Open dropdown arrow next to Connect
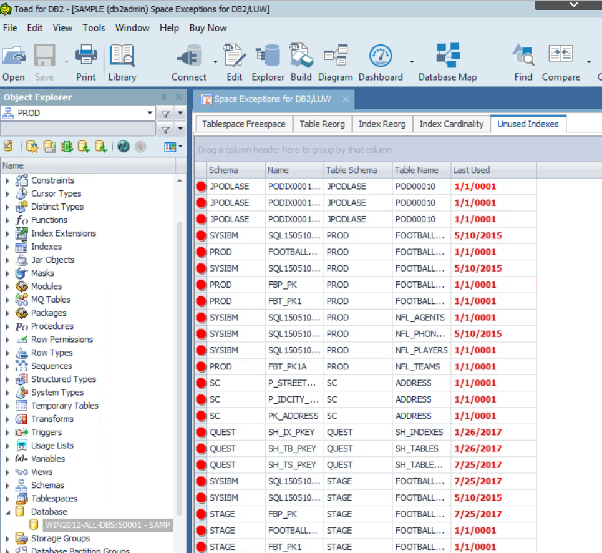Viewport: 602px width, 553px height. coord(215,62)
